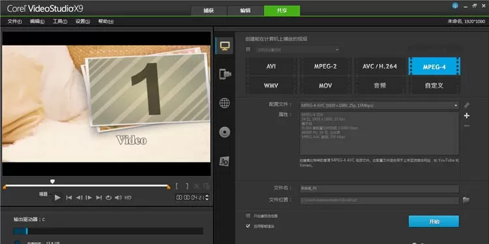Click the preview video image
The height and width of the screenshot is (244, 489).
107,104
